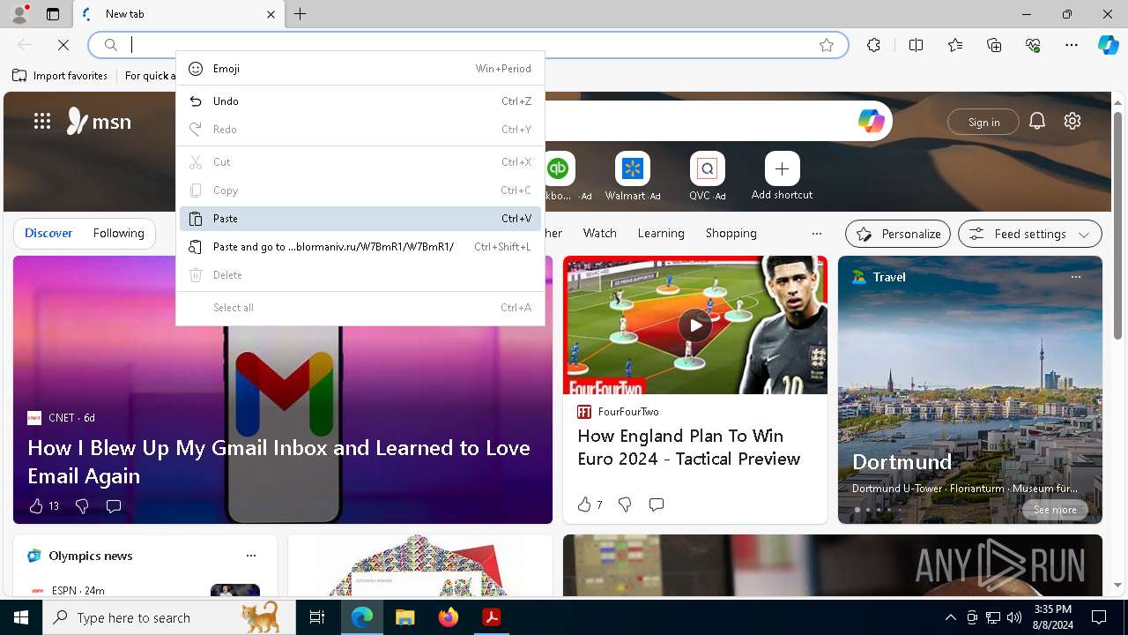This screenshot has height=635, width=1128.
Task: Select Paste in the context menu
Action: pyautogui.click(x=360, y=219)
